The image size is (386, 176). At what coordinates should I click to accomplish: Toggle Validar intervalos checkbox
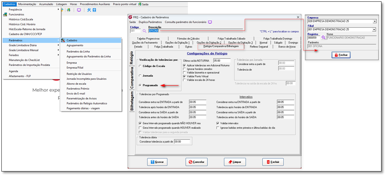pos(218,123)
